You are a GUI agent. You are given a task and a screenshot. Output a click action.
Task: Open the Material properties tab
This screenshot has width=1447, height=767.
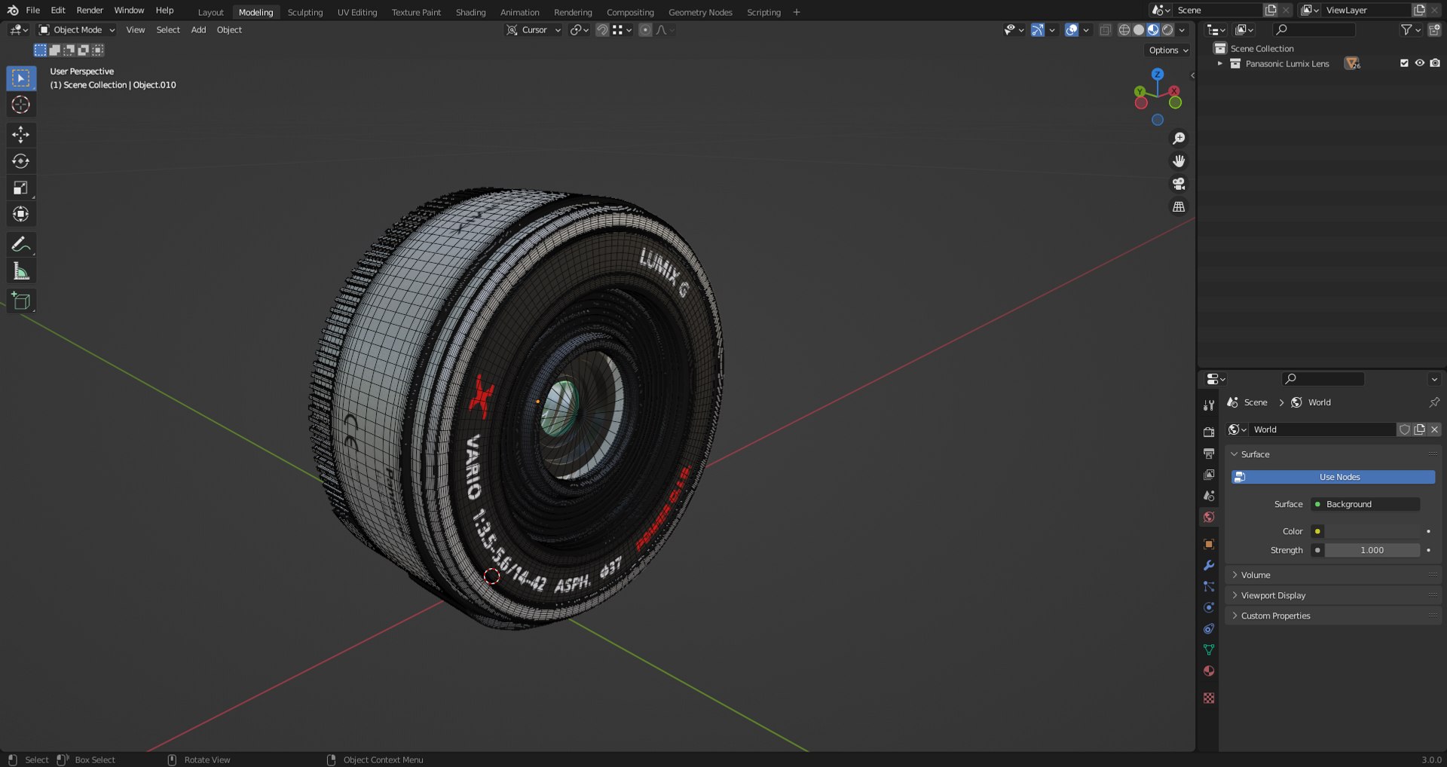pos(1209,671)
